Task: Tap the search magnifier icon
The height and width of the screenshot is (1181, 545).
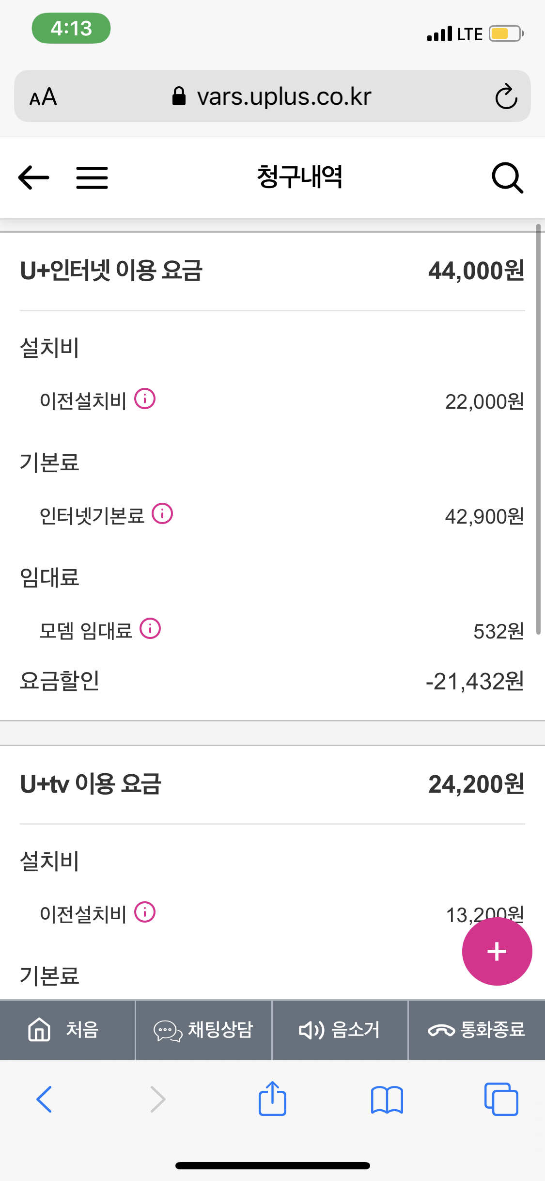Action: (x=507, y=177)
